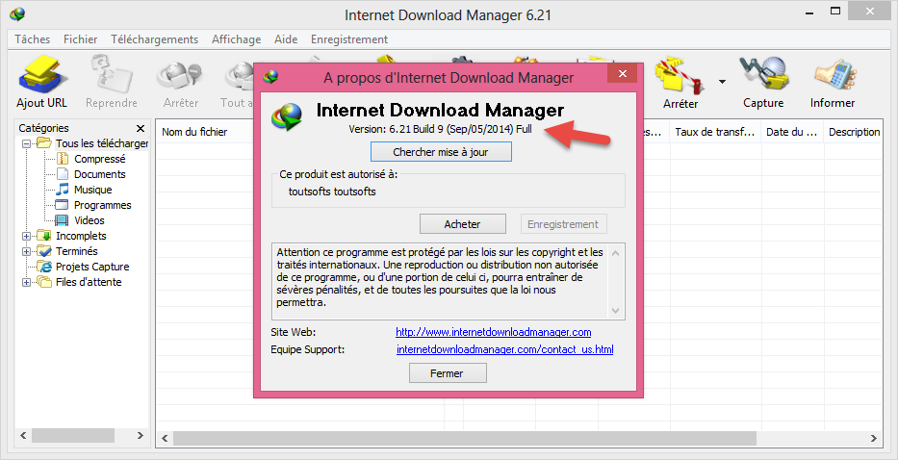Open the Affichage menu

pyautogui.click(x=236, y=39)
